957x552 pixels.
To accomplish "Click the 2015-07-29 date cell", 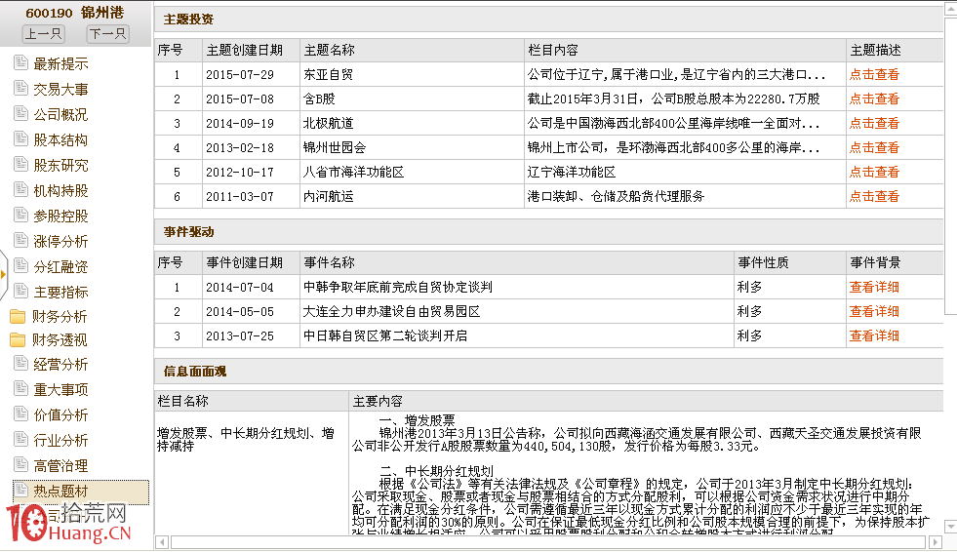I will (251, 74).
